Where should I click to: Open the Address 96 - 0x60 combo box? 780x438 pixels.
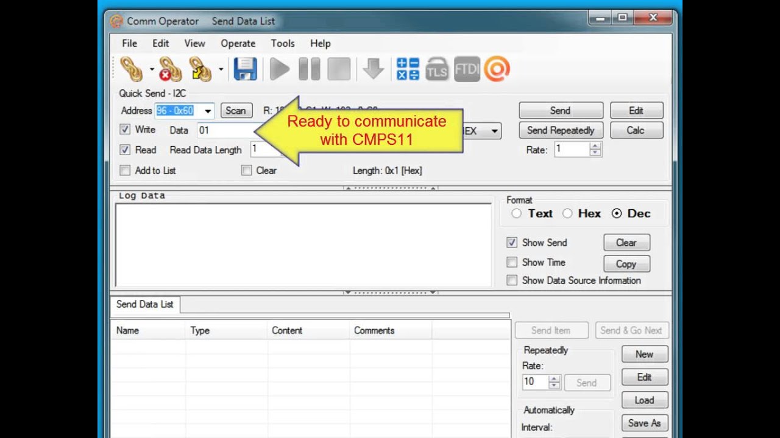185,111
